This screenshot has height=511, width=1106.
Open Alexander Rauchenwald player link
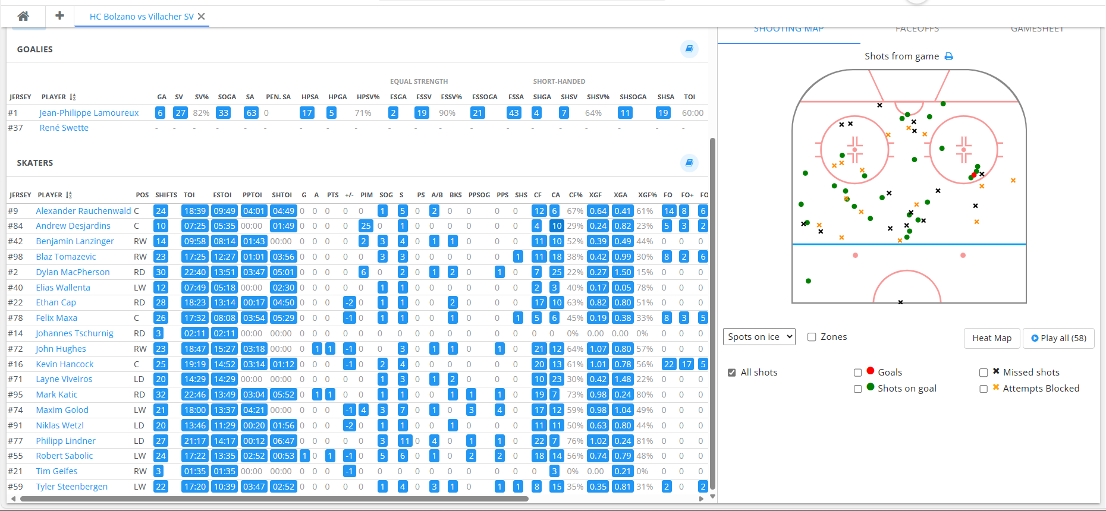click(83, 211)
